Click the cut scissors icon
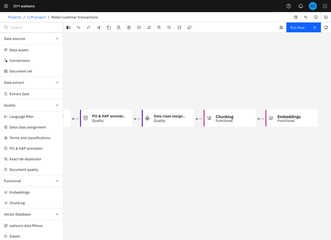The width and height of the screenshot is (331, 240). pos(99,28)
